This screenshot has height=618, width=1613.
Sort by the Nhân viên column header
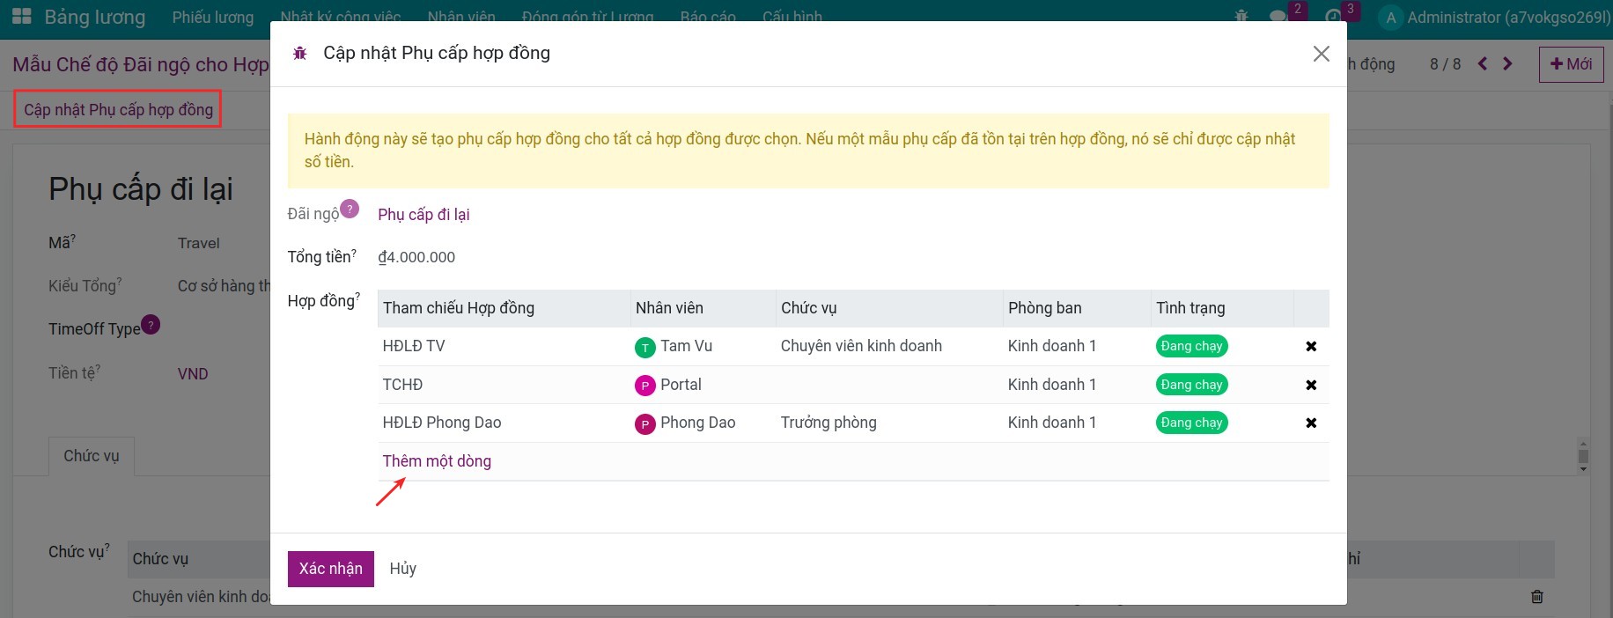pos(669,308)
